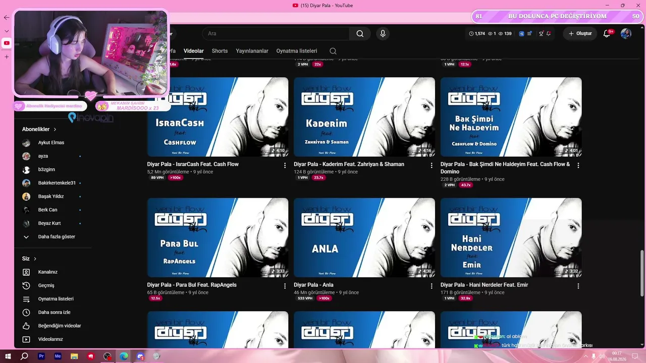Open File Explorer from the taskbar
This screenshot has width=646, height=363.
coord(74,356)
